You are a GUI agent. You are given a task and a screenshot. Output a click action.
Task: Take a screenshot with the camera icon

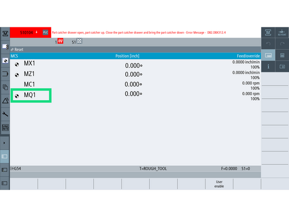[x=282, y=66]
